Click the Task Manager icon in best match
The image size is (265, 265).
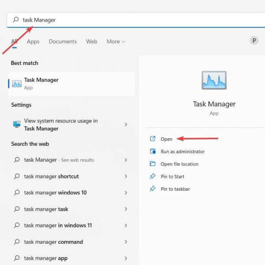point(17,83)
